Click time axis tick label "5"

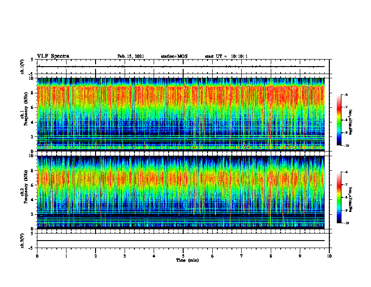[x=183, y=256]
